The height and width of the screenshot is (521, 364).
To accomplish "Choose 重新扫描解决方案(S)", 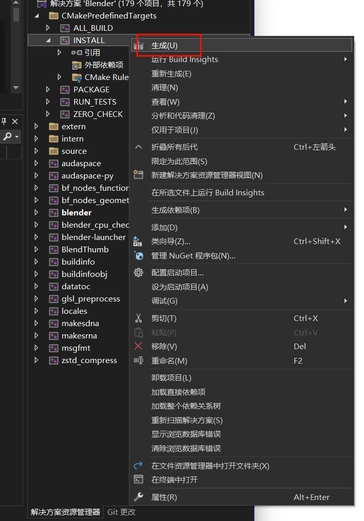I will (x=242, y=420).
